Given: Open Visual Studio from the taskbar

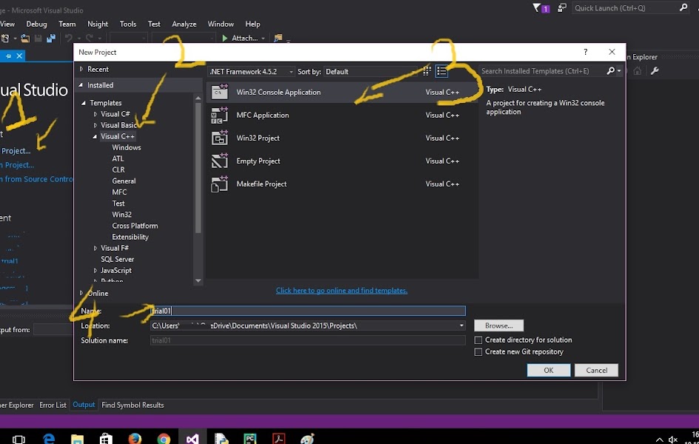Looking at the screenshot, I should pos(192,439).
